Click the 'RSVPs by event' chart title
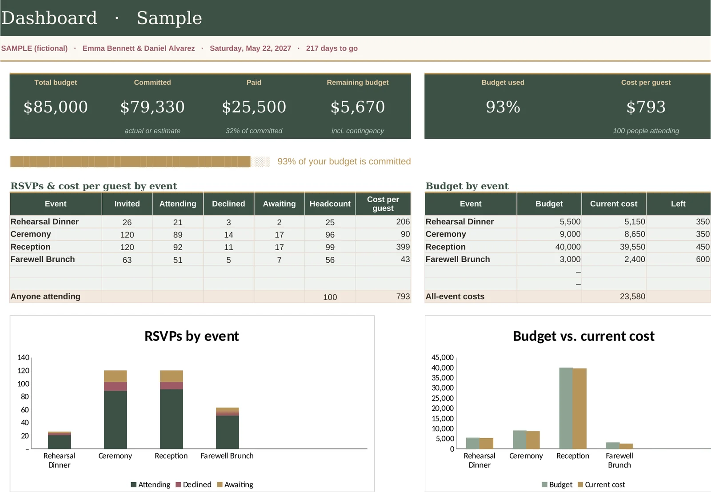 tap(192, 336)
